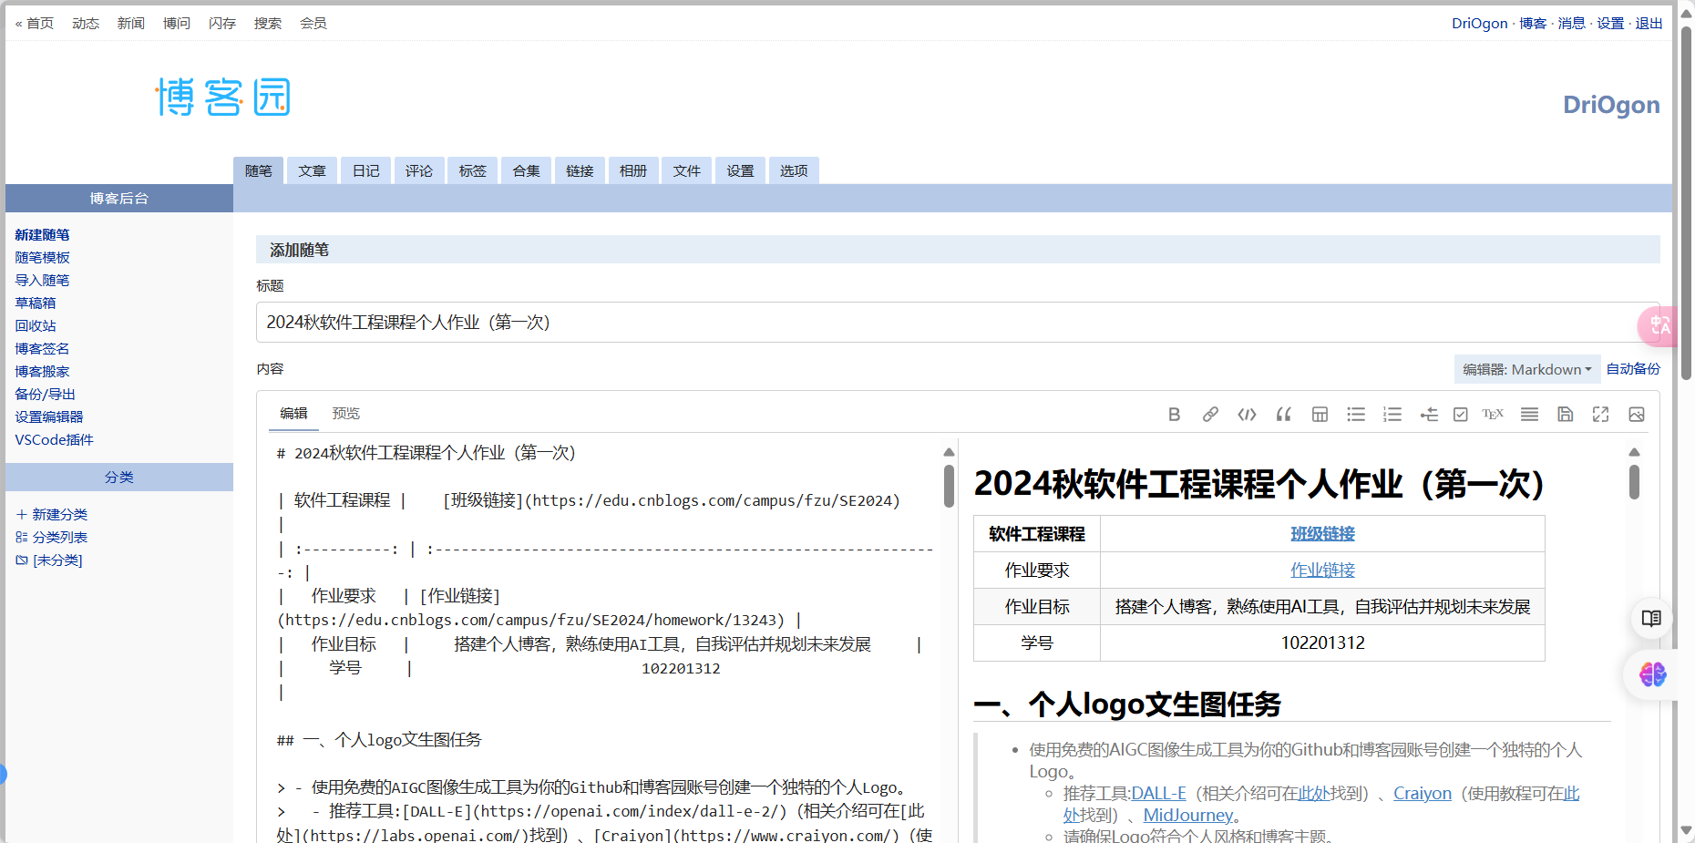Open the editor Markdown dropdown
The image size is (1695, 843).
pyautogui.click(x=1527, y=369)
